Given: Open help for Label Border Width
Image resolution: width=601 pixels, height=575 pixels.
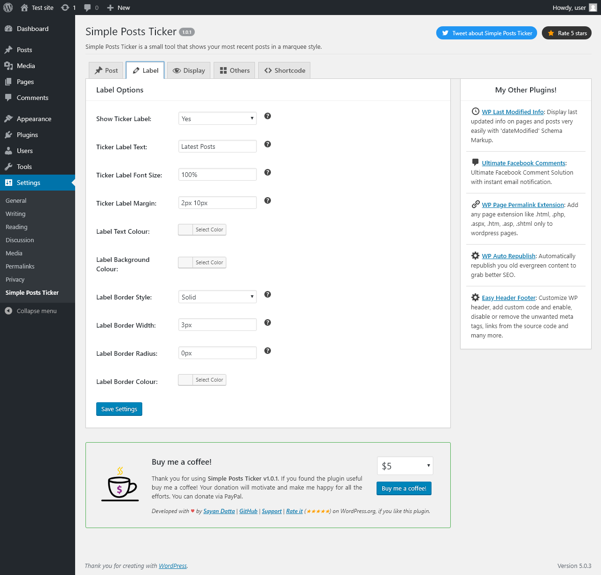Looking at the screenshot, I should [268, 322].
